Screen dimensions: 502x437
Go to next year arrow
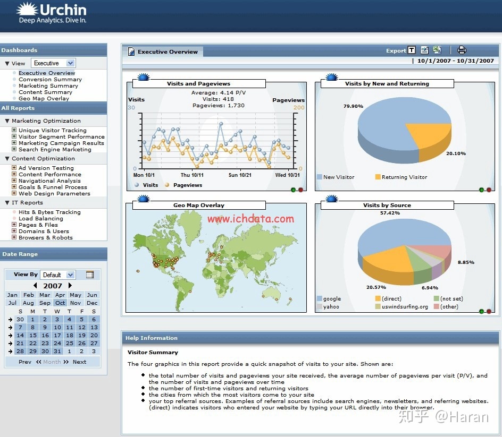point(70,286)
